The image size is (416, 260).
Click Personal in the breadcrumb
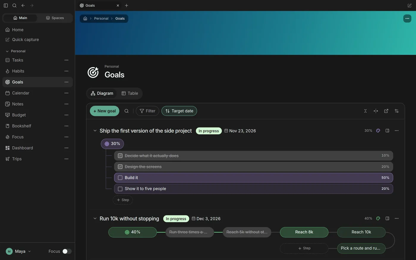(x=101, y=18)
